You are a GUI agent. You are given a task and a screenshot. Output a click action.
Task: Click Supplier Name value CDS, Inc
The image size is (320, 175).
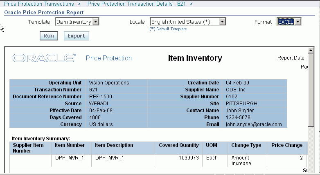pyautogui.click(x=236, y=90)
